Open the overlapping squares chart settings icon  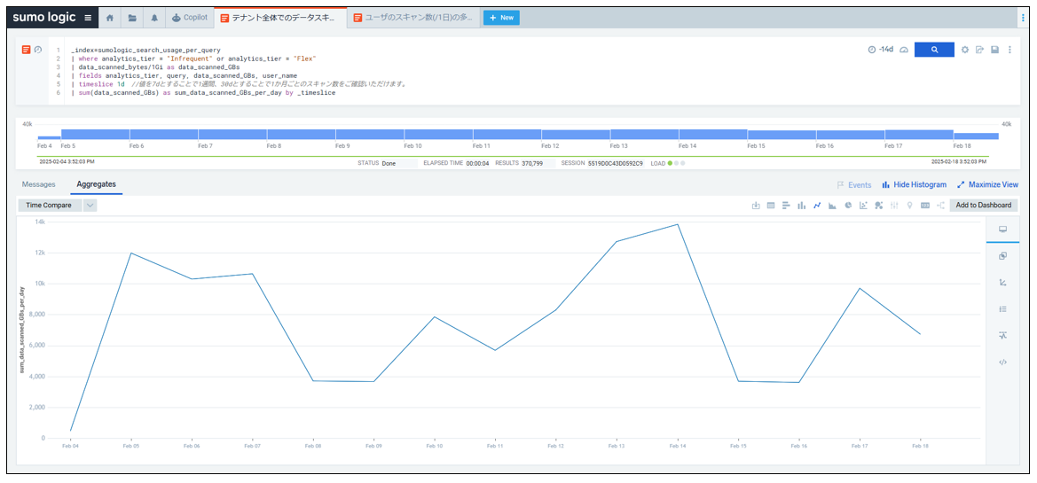[x=1002, y=256]
